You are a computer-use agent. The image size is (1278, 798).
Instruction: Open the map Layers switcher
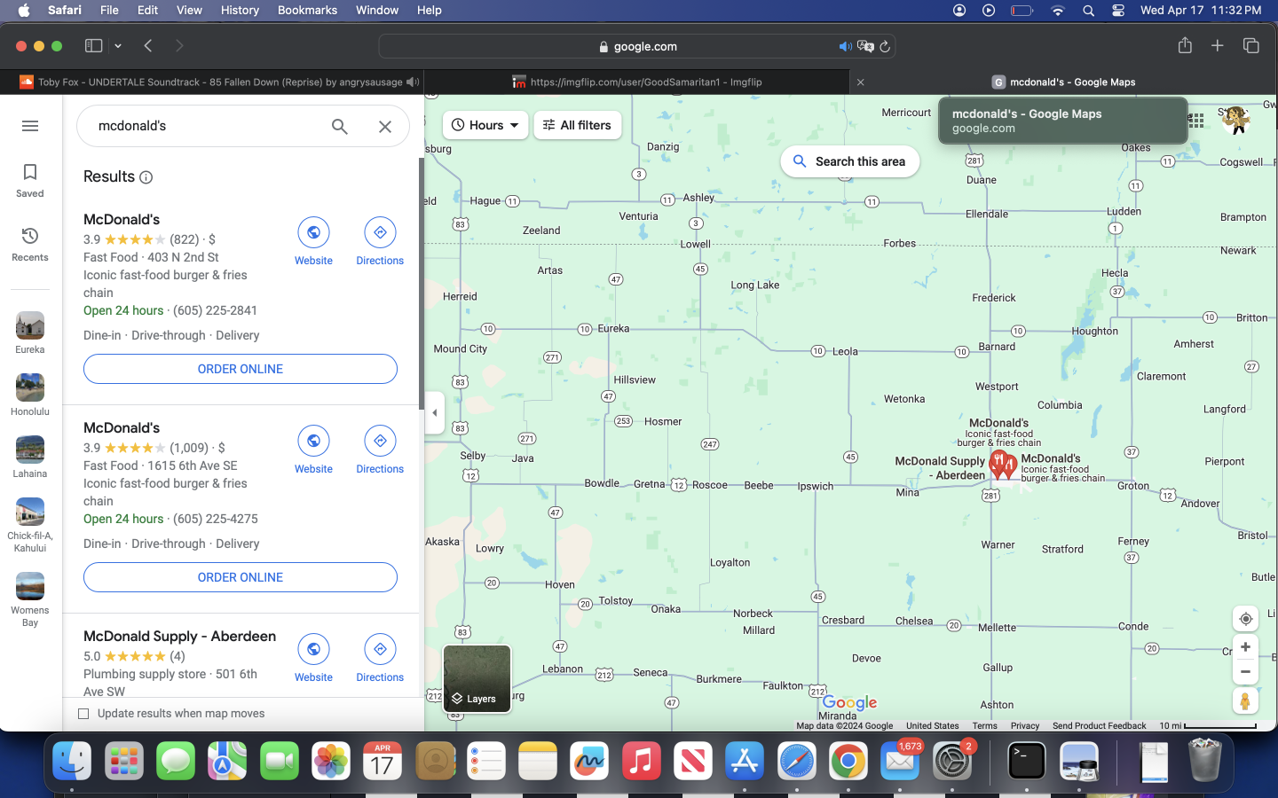(x=477, y=678)
